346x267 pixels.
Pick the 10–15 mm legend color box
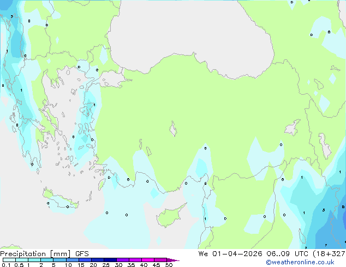pos(72,260)
